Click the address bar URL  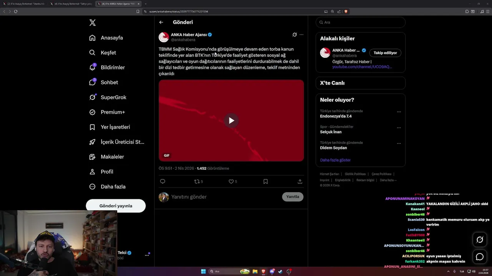(x=179, y=11)
